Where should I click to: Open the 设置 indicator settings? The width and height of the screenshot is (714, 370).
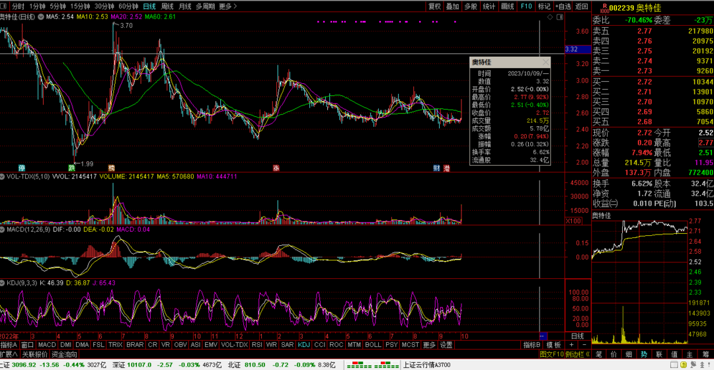pos(446,345)
